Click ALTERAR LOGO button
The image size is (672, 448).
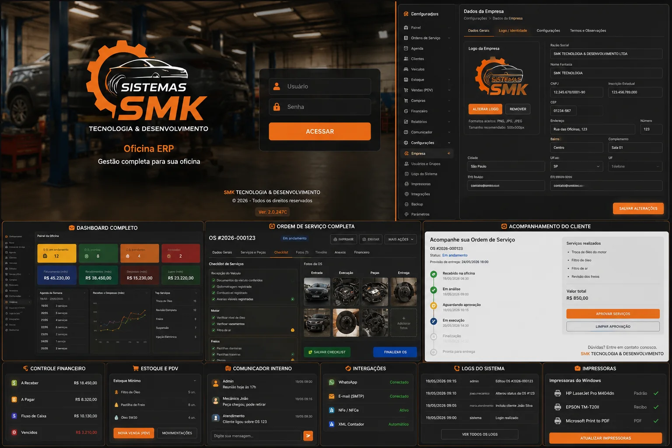pyautogui.click(x=486, y=109)
